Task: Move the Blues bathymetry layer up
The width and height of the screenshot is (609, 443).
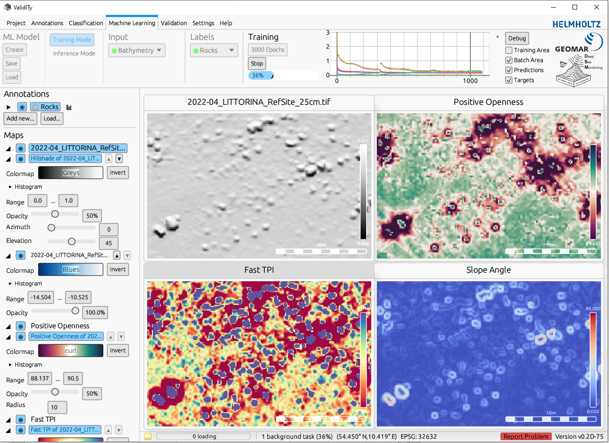Action: coord(117,255)
